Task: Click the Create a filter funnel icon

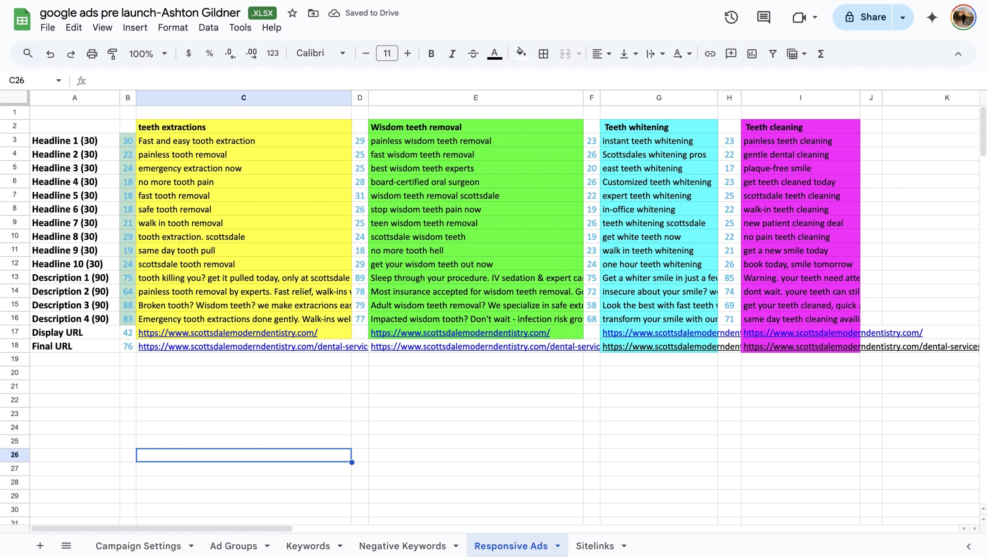Action: click(x=772, y=54)
